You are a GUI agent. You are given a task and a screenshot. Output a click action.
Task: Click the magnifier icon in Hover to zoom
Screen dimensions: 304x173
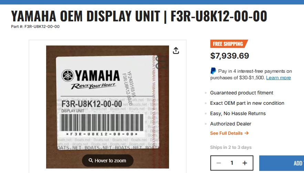click(91, 161)
